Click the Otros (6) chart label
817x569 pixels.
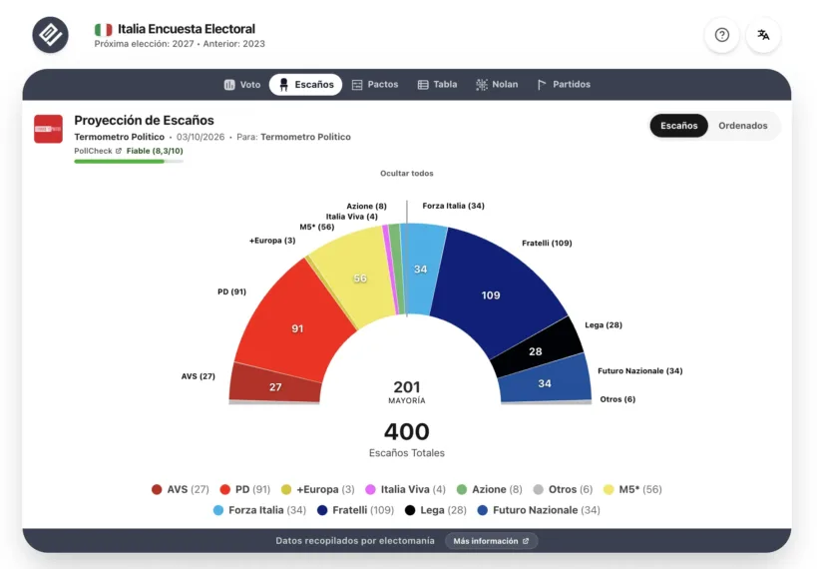click(617, 399)
